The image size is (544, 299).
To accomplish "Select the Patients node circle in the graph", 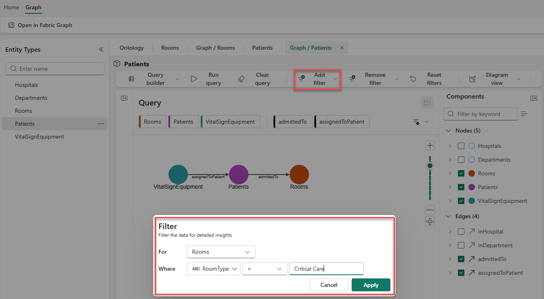I will [238, 175].
